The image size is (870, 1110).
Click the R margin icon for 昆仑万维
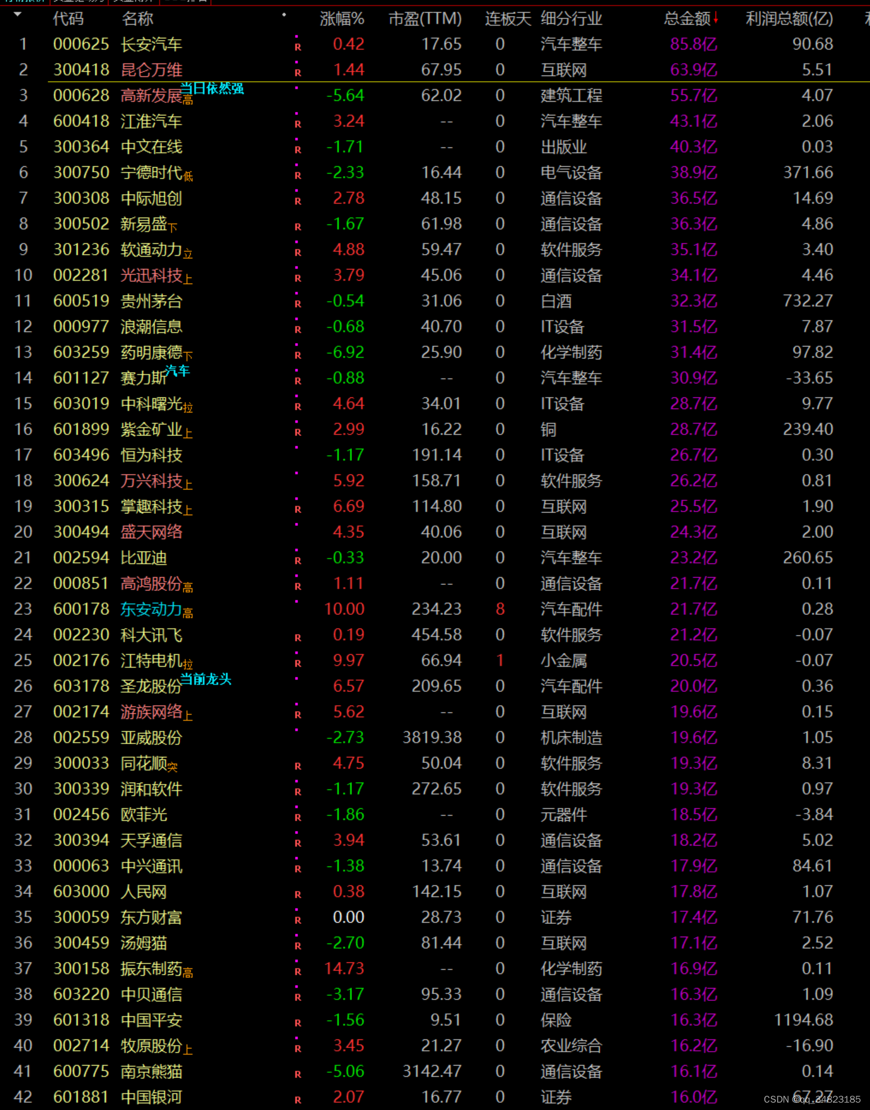tap(297, 73)
